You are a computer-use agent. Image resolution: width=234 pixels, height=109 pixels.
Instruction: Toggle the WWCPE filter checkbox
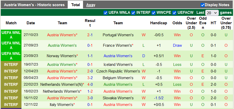154,13
